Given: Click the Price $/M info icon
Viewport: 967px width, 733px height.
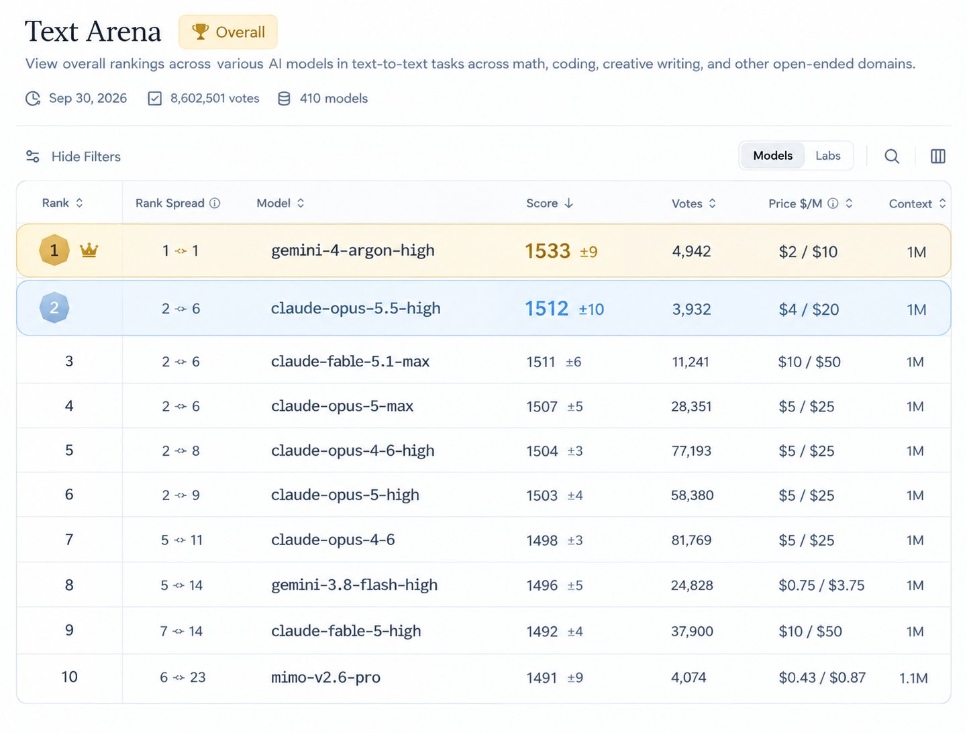Looking at the screenshot, I should click(833, 203).
